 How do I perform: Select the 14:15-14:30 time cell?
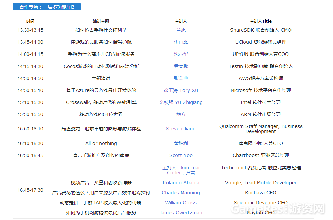[x=30, y=67]
